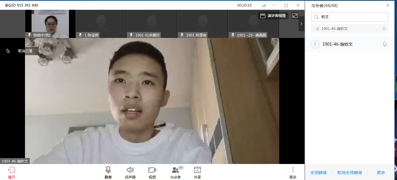The height and width of the screenshot is (180, 397).
Task: Click Mute All link (全场静音)
Action: pyautogui.click(x=318, y=173)
